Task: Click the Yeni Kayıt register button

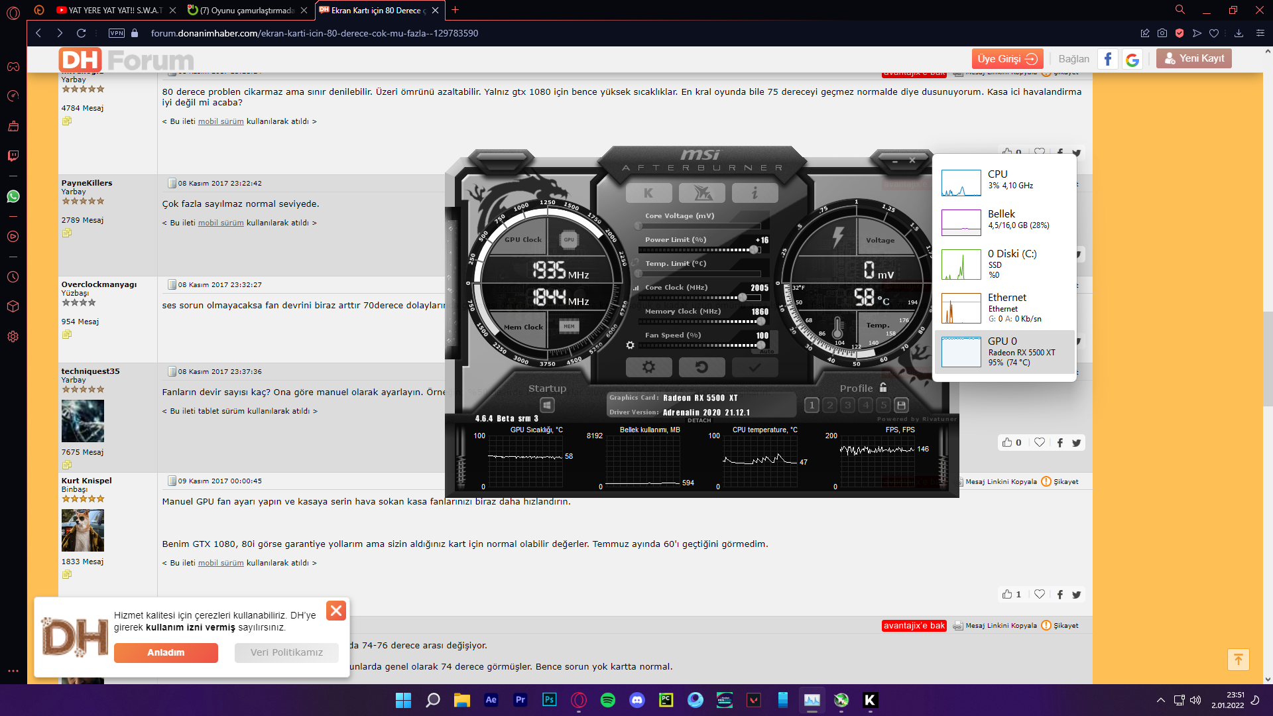Action: click(x=1194, y=58)
